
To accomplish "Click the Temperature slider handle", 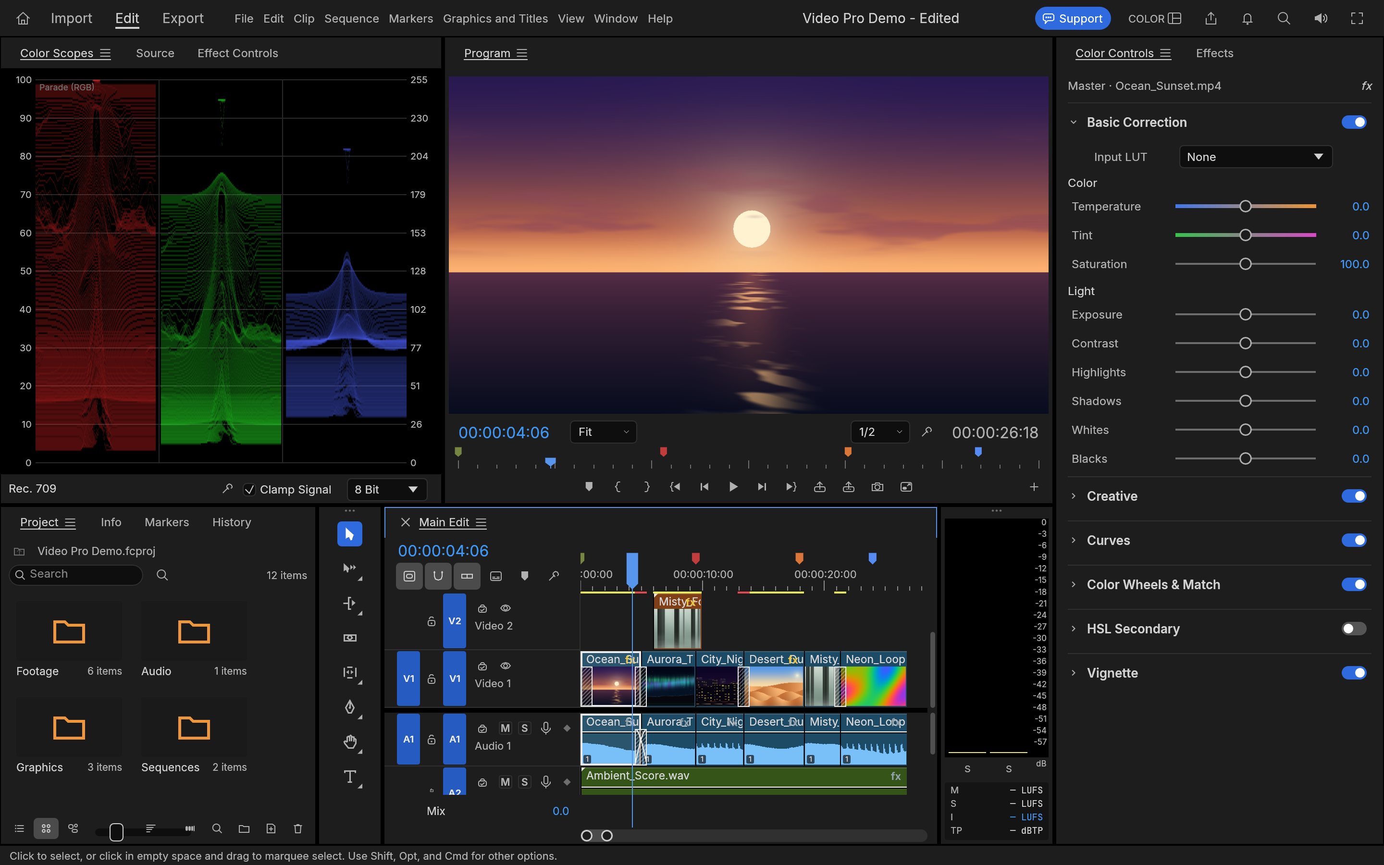I will 1245,206.
